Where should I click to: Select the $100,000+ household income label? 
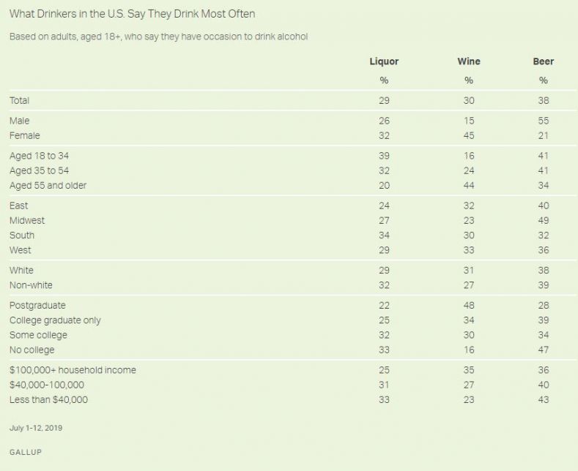[x=72, y=370]
